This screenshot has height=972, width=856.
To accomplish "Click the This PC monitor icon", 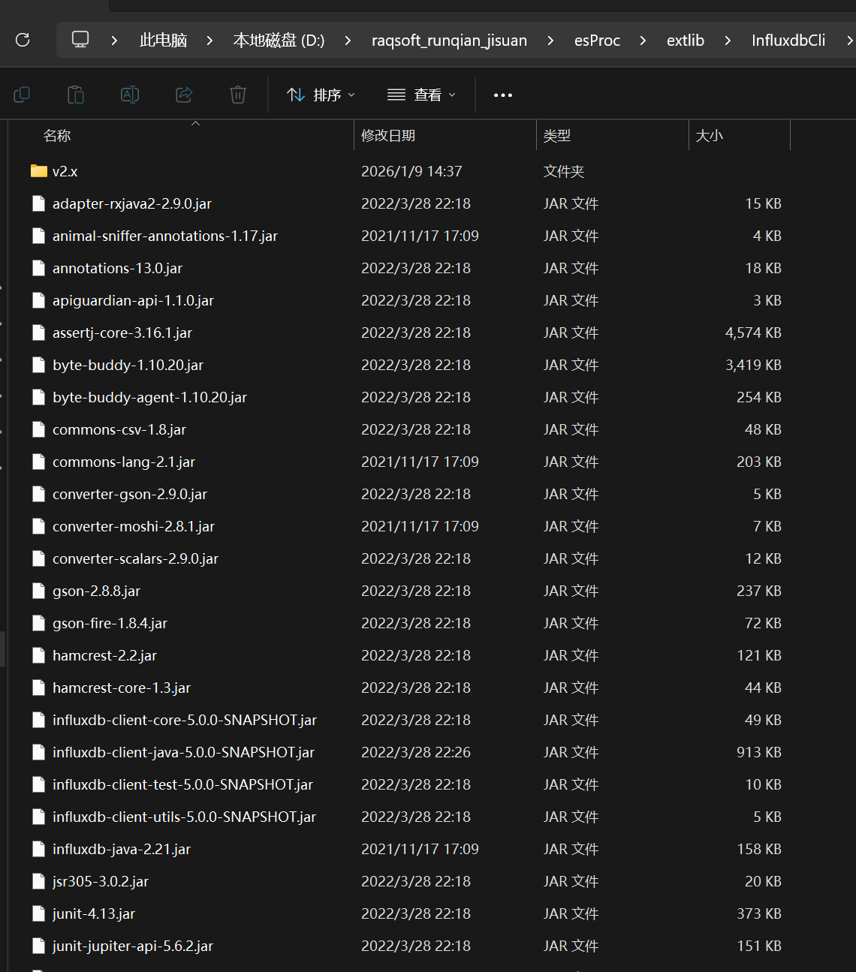I will tap(80, 40).
